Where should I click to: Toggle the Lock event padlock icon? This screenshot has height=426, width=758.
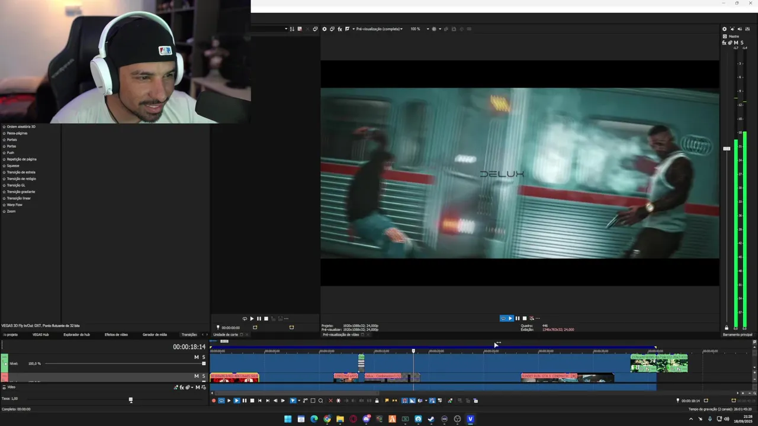377,401
